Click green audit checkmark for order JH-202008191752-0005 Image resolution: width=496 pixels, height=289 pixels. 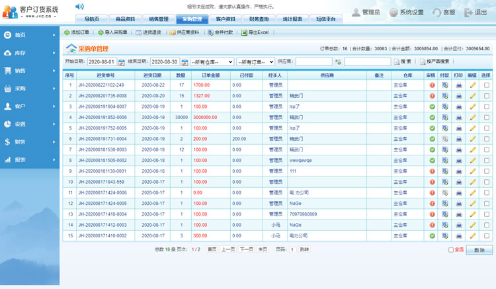click(x=432, y=128)
